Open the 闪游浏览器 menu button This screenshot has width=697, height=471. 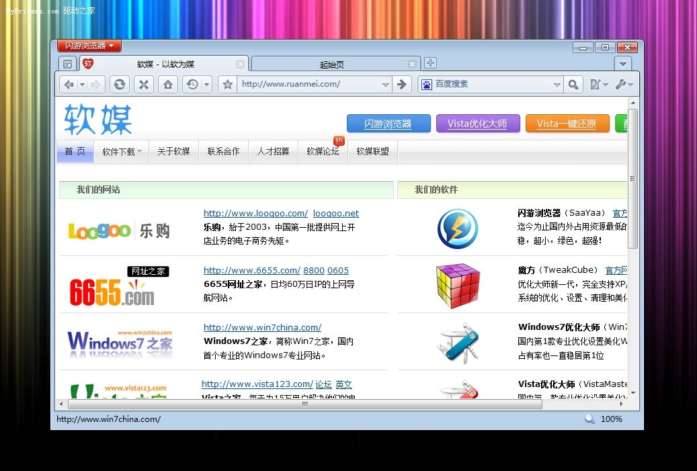88,46
